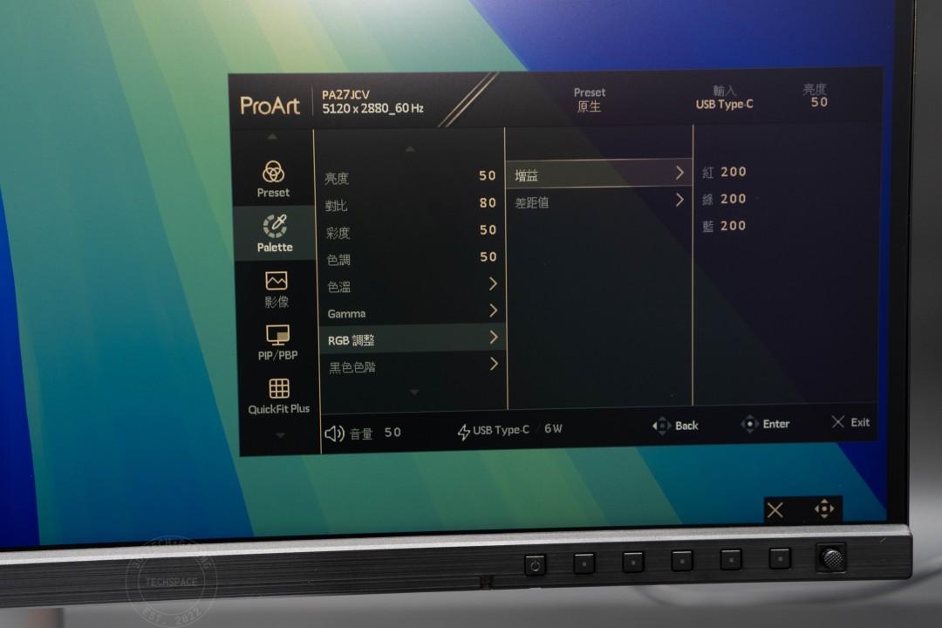Image resolution: width=942 pixels, height=628 pixels.
Task: Expand the 黑色色階 row chevron
Action: pos(494,364)
